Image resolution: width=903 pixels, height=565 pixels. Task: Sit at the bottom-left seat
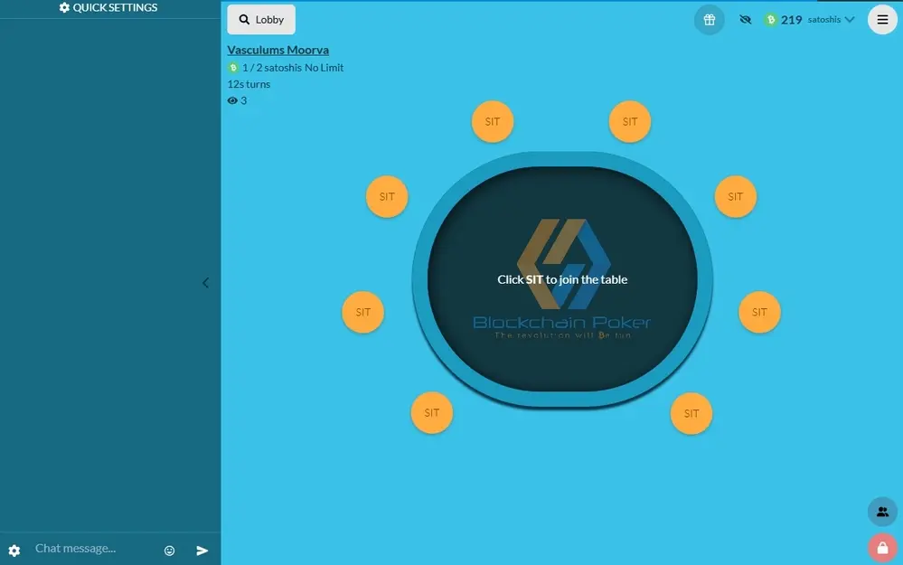coord(432,413)
